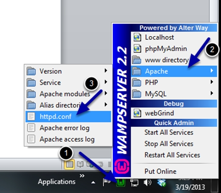The width and height of the screenshot is (221, 193).
Task: Open Apache access log entry
Action: pyautogui.click(x=68, y=139)
